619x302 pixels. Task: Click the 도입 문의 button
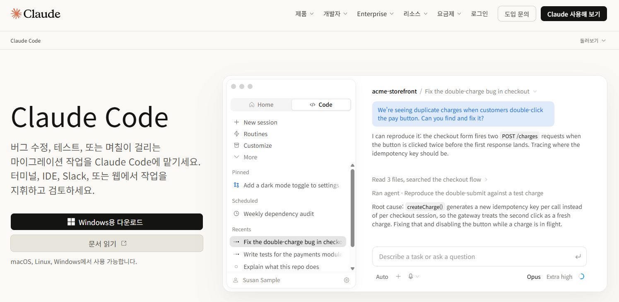pyautogui.click(x=517, y=14)
